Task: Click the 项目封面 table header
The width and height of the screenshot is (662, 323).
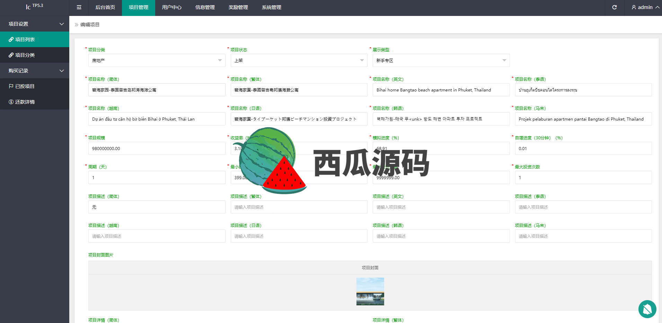Action: (370, 268)
